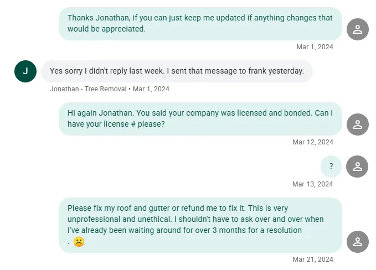Click the user avatar beside 'Thanks Jonathan' message

tap(357, 29)
